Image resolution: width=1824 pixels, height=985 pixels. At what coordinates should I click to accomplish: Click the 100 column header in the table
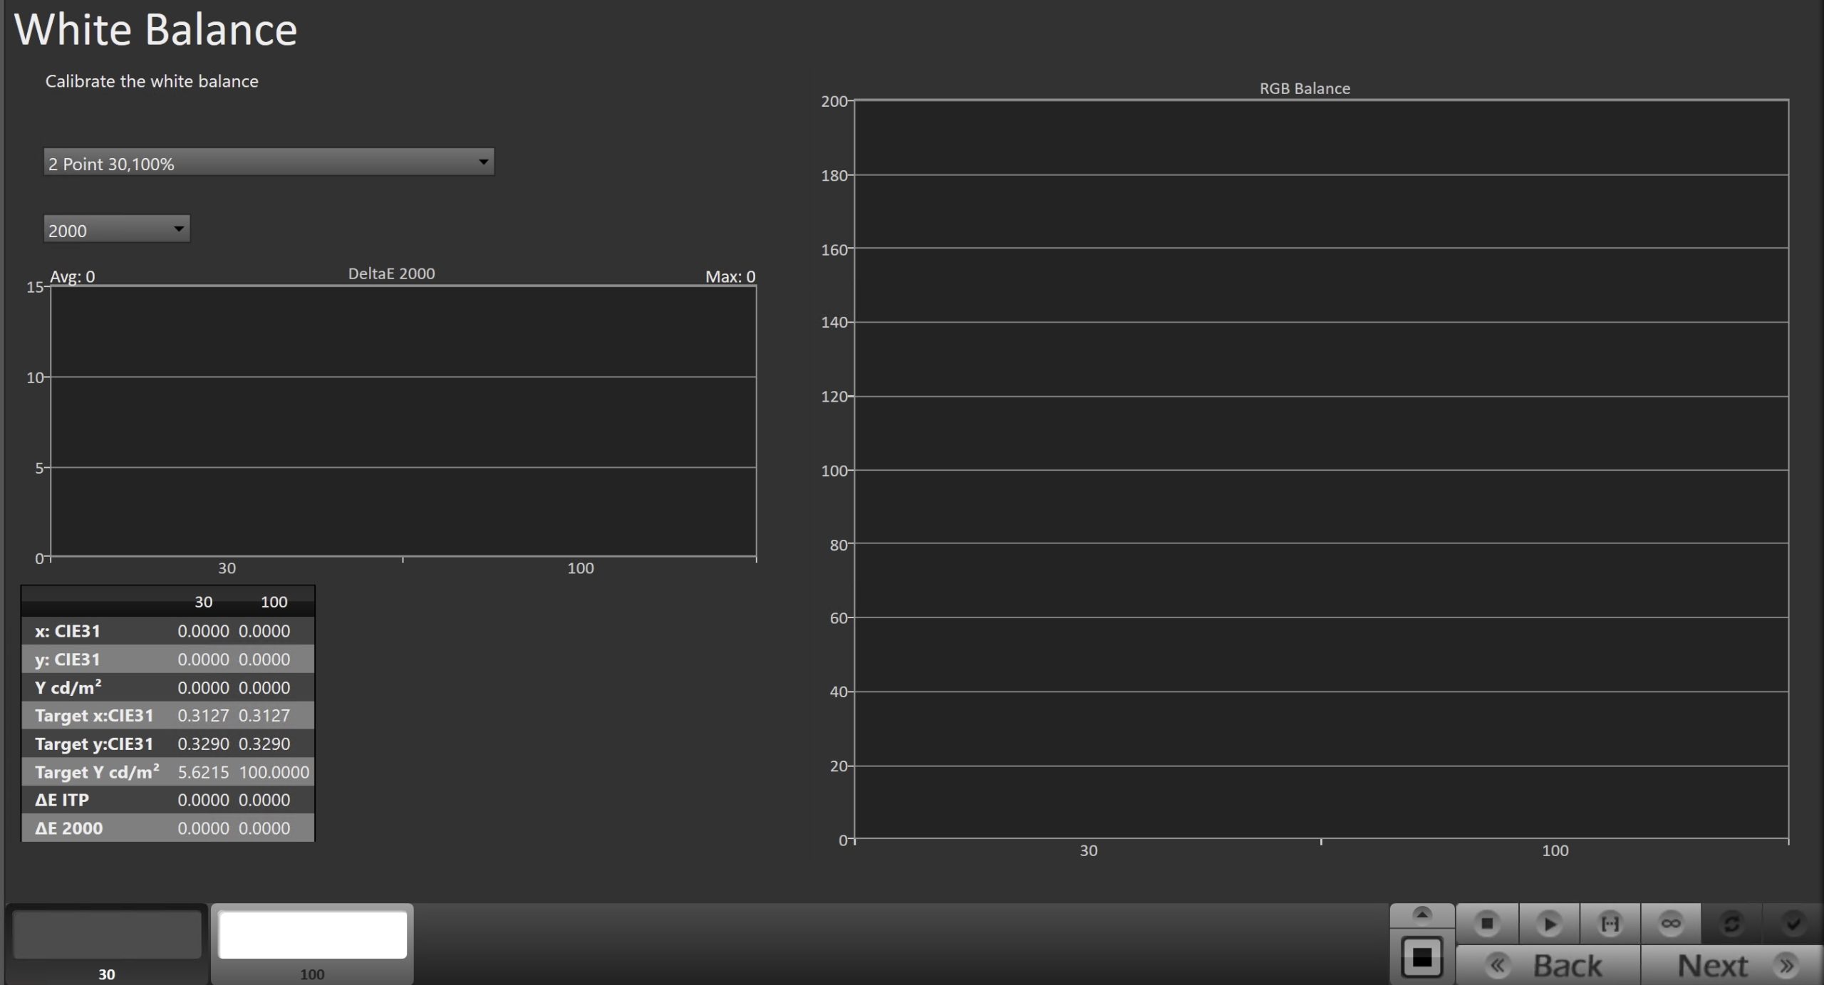[x=274, y=602]
